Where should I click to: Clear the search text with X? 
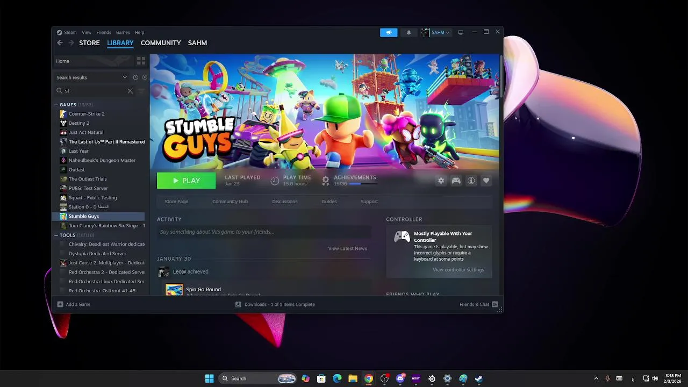[130, 91]
